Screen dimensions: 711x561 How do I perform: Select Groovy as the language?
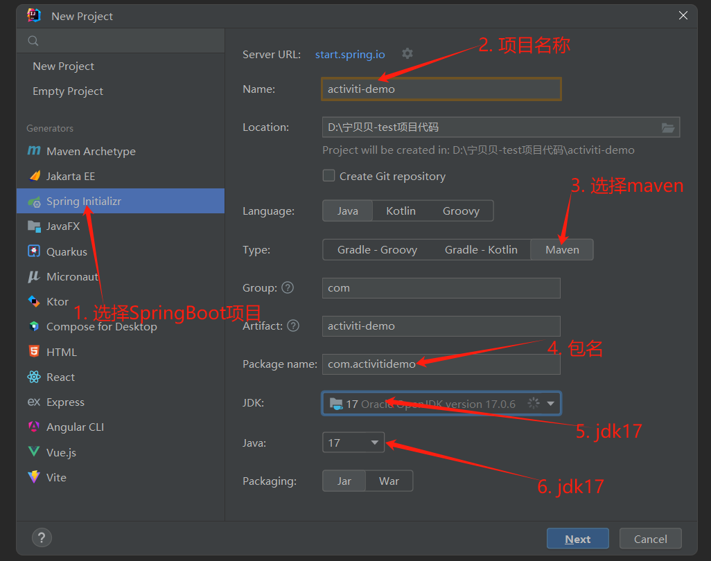tap(461, 211)
